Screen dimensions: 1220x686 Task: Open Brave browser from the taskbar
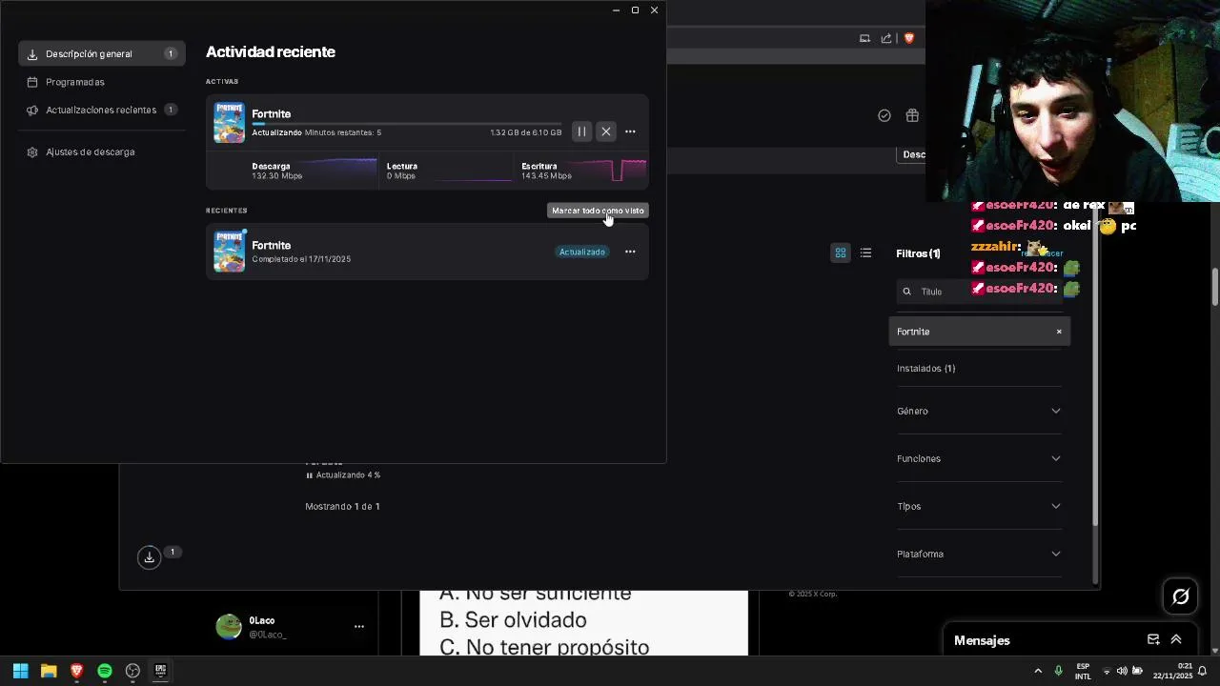click(76, 671)
